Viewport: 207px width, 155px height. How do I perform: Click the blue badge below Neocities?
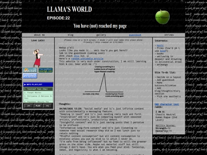(30, 76)
